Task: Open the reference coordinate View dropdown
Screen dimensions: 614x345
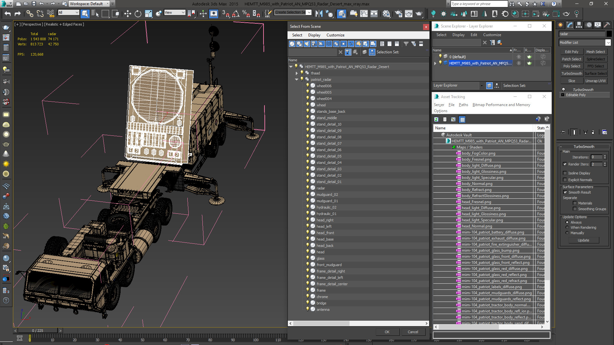Action: pyautogui.click(x=175, y=12)
